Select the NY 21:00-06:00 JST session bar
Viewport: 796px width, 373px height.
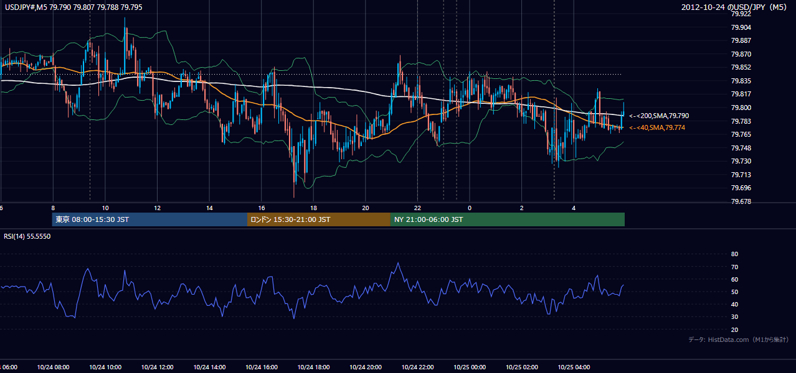(x=508, y=219)
